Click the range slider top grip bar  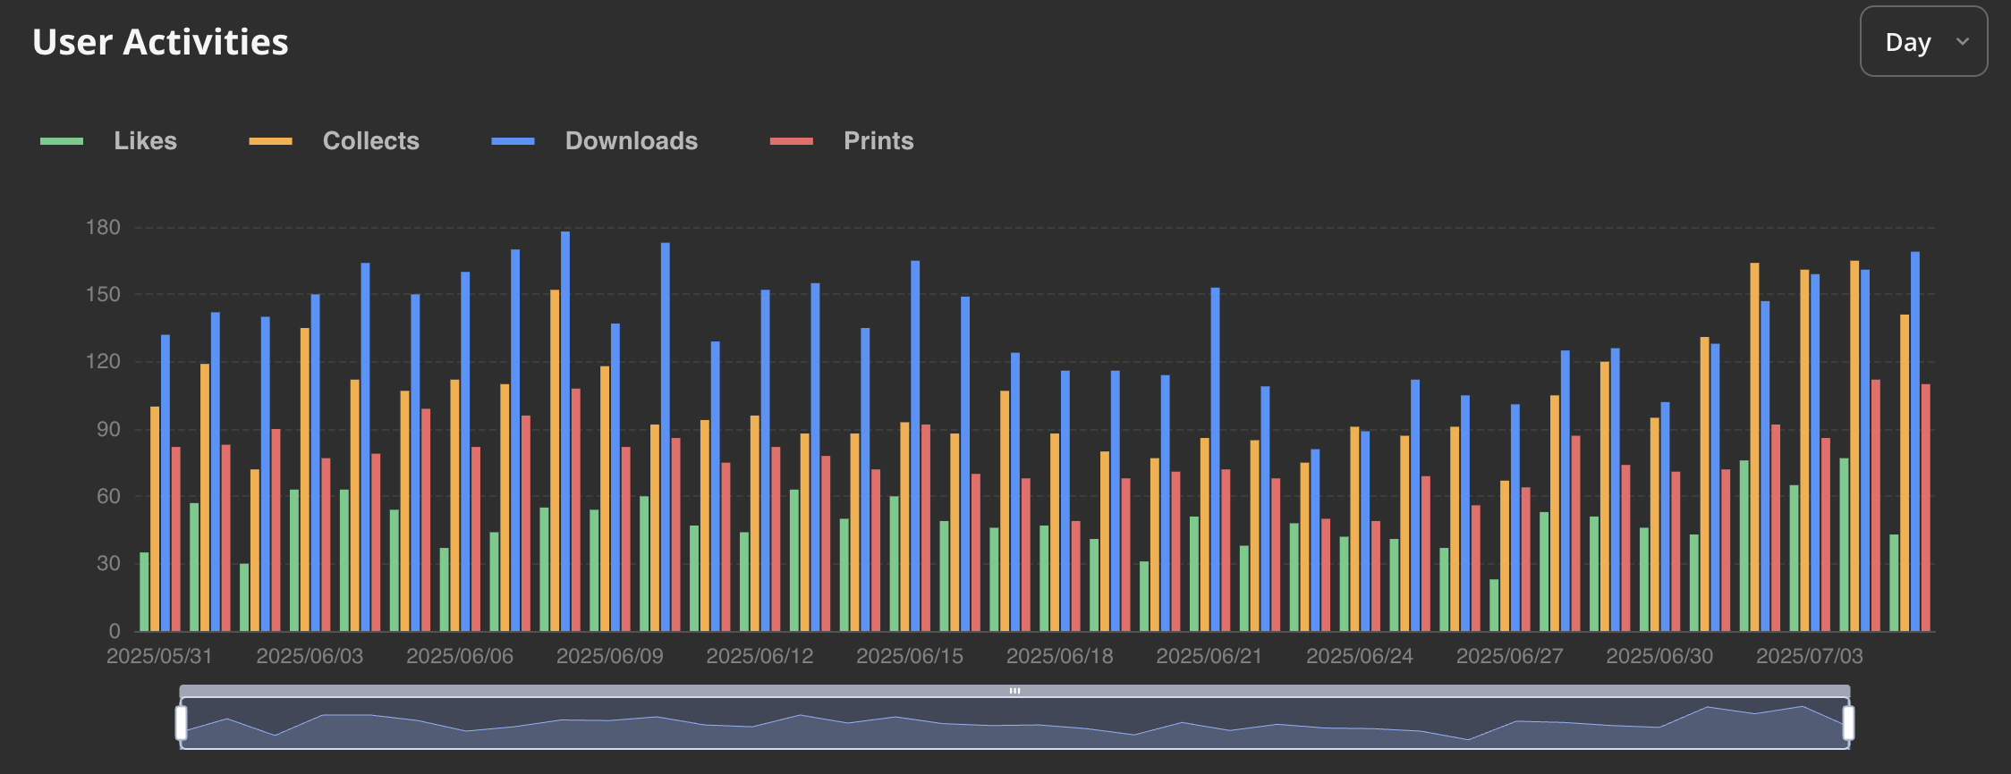coord(1014,691)
